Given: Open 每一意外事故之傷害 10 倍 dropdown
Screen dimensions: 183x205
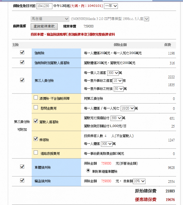Looking at the screenshot, I should tap(117, 81).
